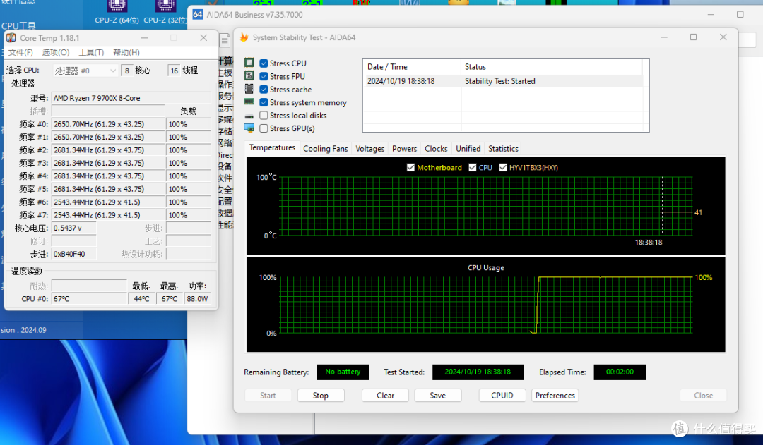The image size is (763, 445).
Task: Click the 88.0W power reading
Action: tap(197, 299)
